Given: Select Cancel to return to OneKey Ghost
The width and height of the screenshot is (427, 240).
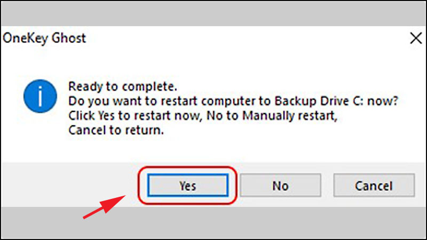Looking at the screenshot, I should [x=374, y=185].
